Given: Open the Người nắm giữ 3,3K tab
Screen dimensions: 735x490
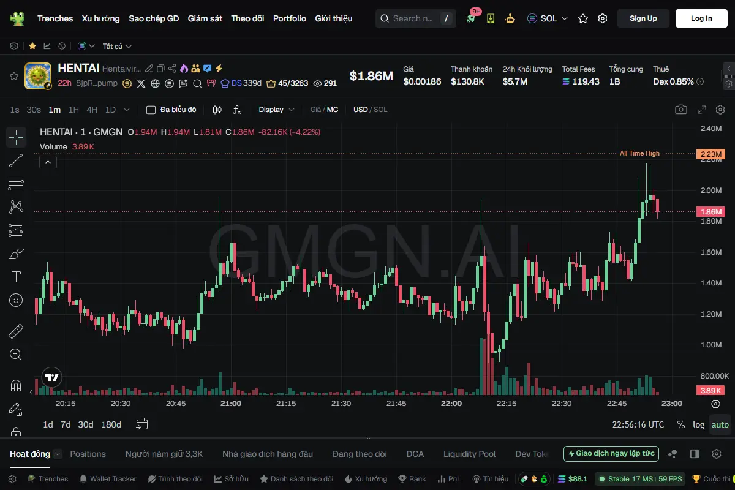Looking at the screenshot, I should [x=164, y=454].
